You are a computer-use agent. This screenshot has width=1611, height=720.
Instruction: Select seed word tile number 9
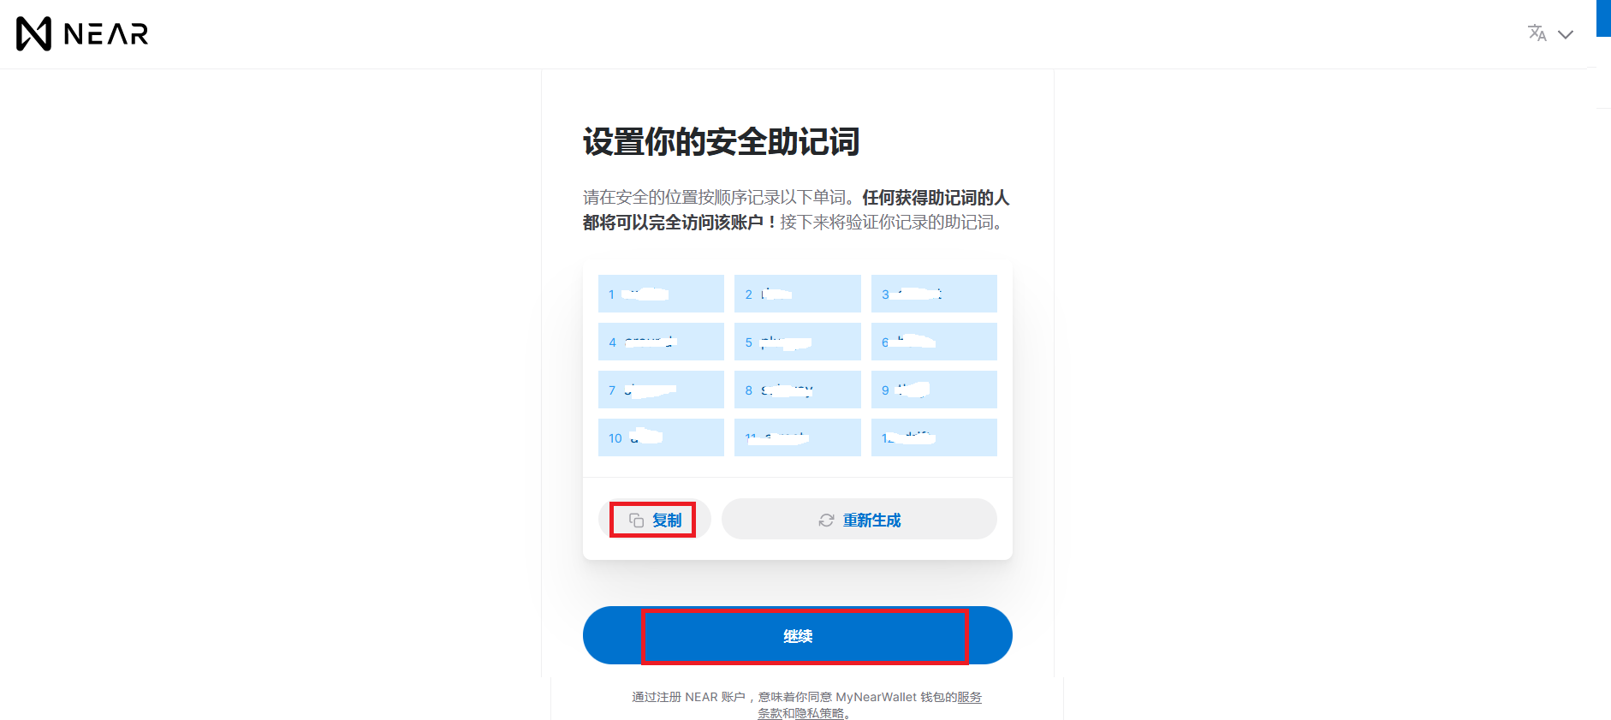coord(934,390)
